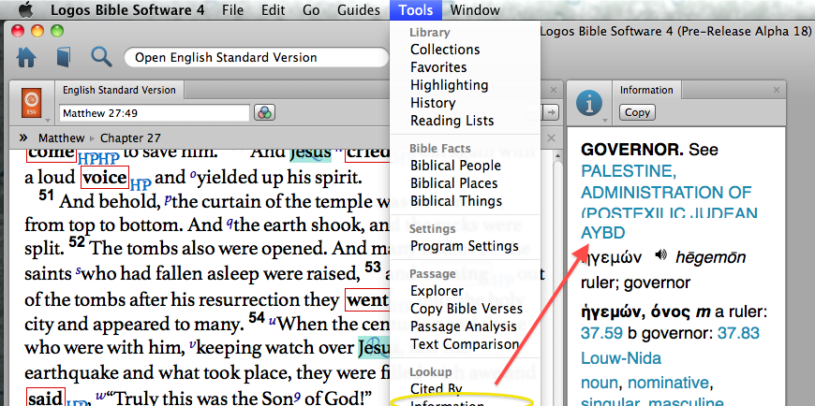
Task: Open the Edit menu
Action: (273, 9)
